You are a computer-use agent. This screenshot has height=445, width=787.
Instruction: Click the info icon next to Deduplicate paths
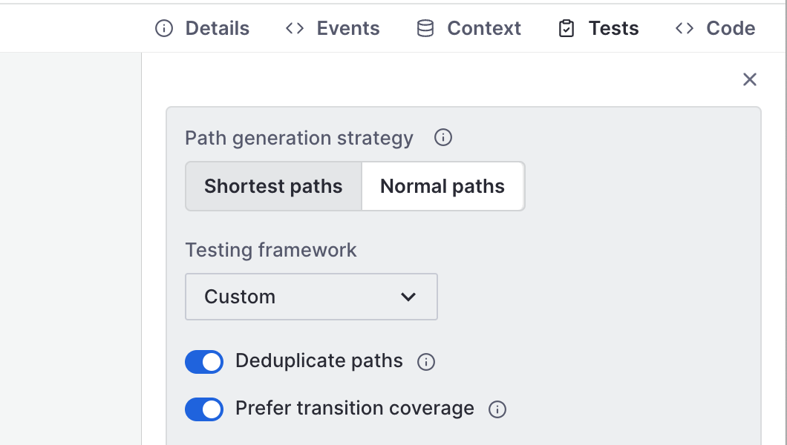(x=425, y=362)
